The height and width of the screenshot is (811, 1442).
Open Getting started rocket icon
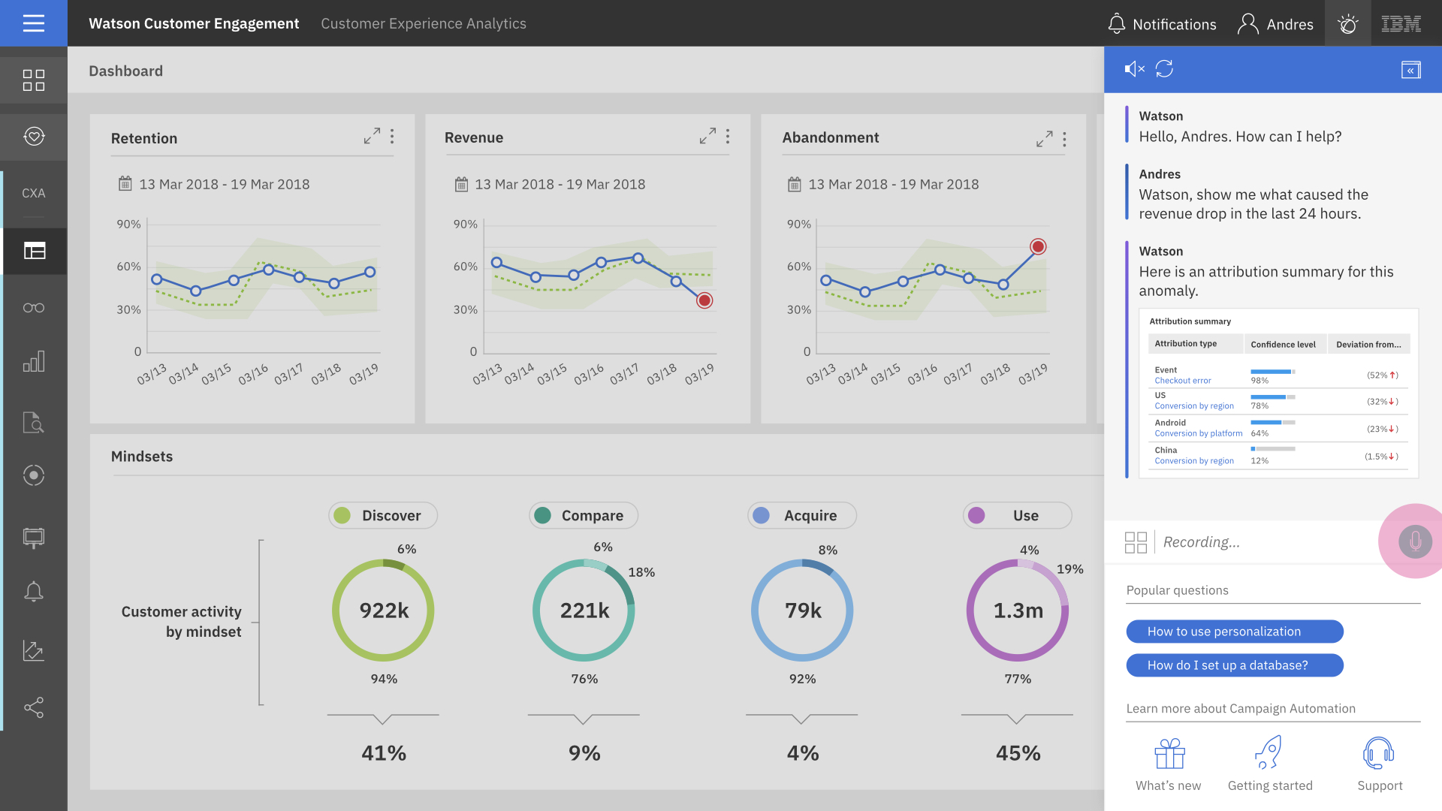pyautogui.click(x=1269, y=753)
